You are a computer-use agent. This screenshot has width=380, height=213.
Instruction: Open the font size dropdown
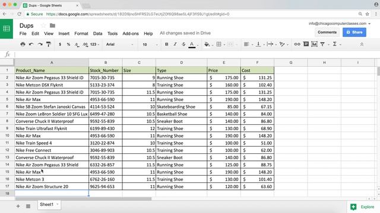coord(150,44)
